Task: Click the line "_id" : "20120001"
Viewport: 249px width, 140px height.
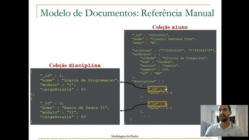Action: point(151,35)
